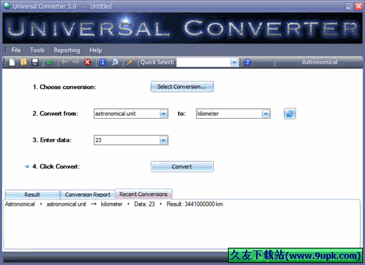Click the data field containing 23
The width and height of the screenshot is (365, 265).
coord(127,140)
